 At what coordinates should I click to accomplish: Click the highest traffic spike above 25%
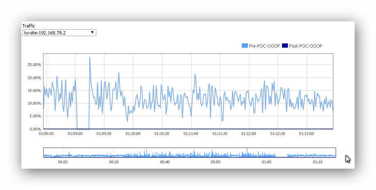pos(89,58)
